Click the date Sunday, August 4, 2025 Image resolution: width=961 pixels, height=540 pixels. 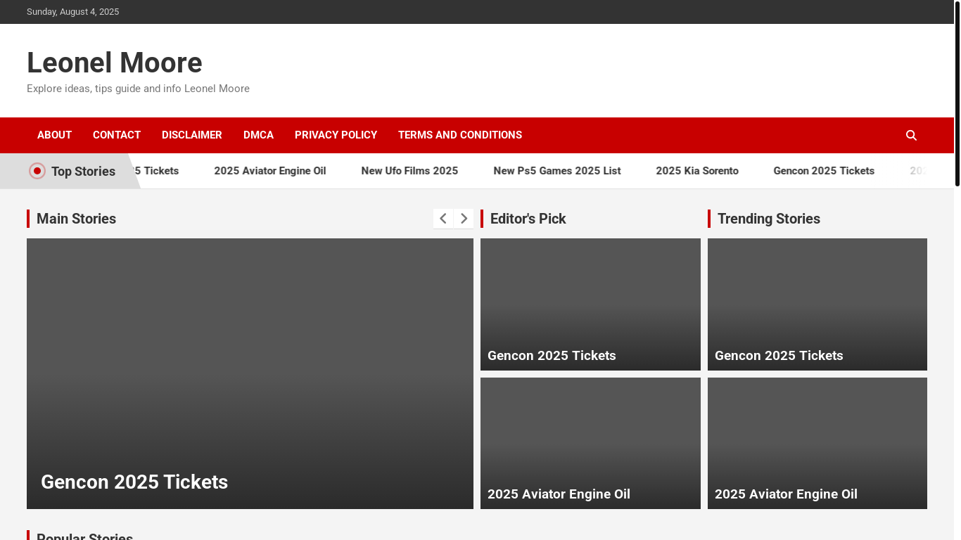(x=72, y=12)
